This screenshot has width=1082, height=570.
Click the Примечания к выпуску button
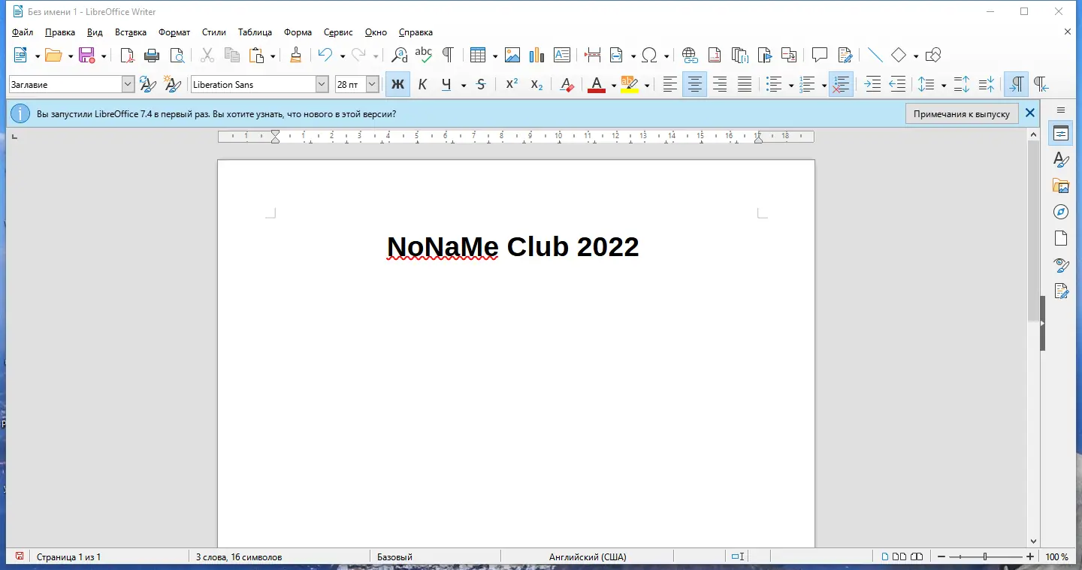(x=962, y=113)
